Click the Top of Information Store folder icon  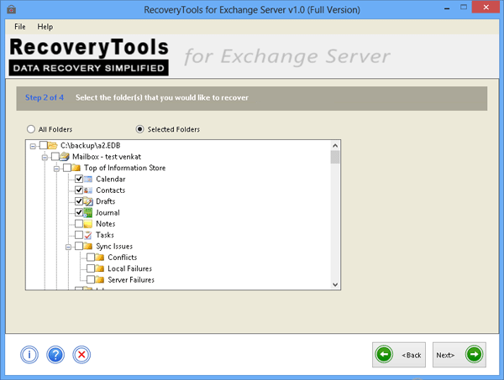(76, 168)
